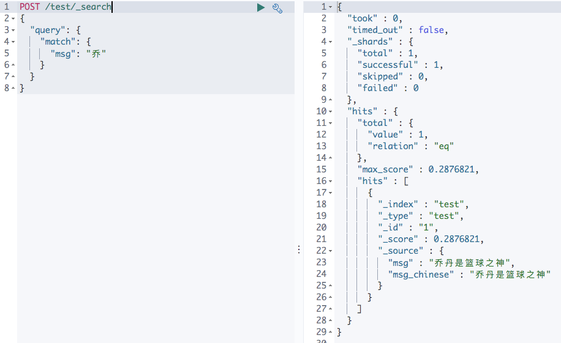Fold the first hit object at line 17
This screenshot has width=561, height=343.
pos(331,193)
